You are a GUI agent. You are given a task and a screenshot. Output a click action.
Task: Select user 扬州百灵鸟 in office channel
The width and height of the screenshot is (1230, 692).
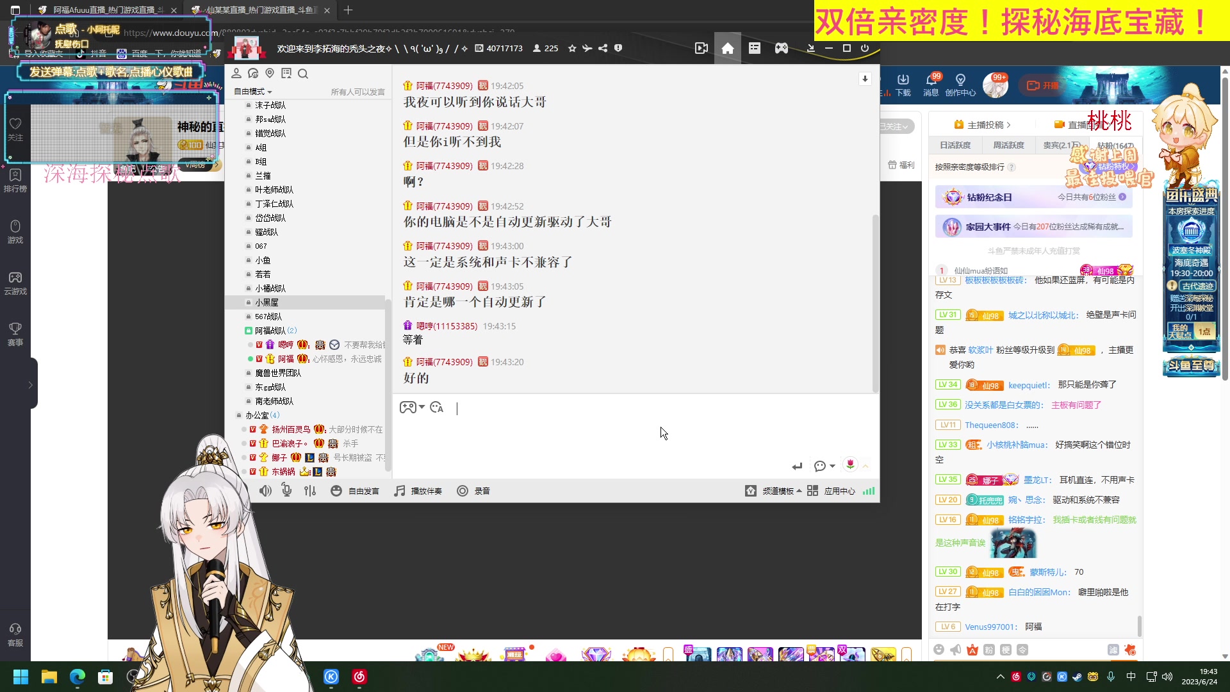tap(291, 429)
